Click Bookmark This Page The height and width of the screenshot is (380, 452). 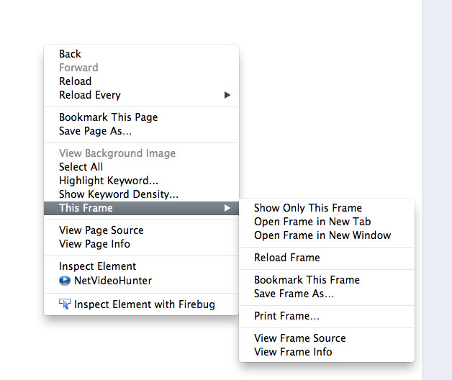108,117
